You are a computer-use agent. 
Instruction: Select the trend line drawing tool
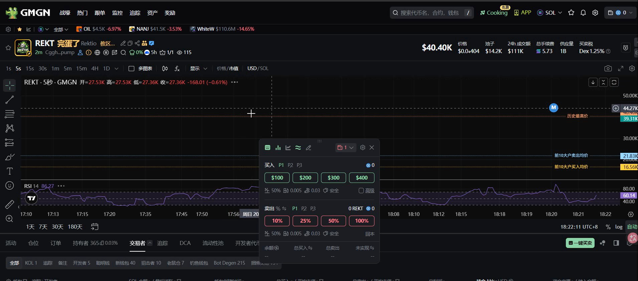tap(10, 100)
